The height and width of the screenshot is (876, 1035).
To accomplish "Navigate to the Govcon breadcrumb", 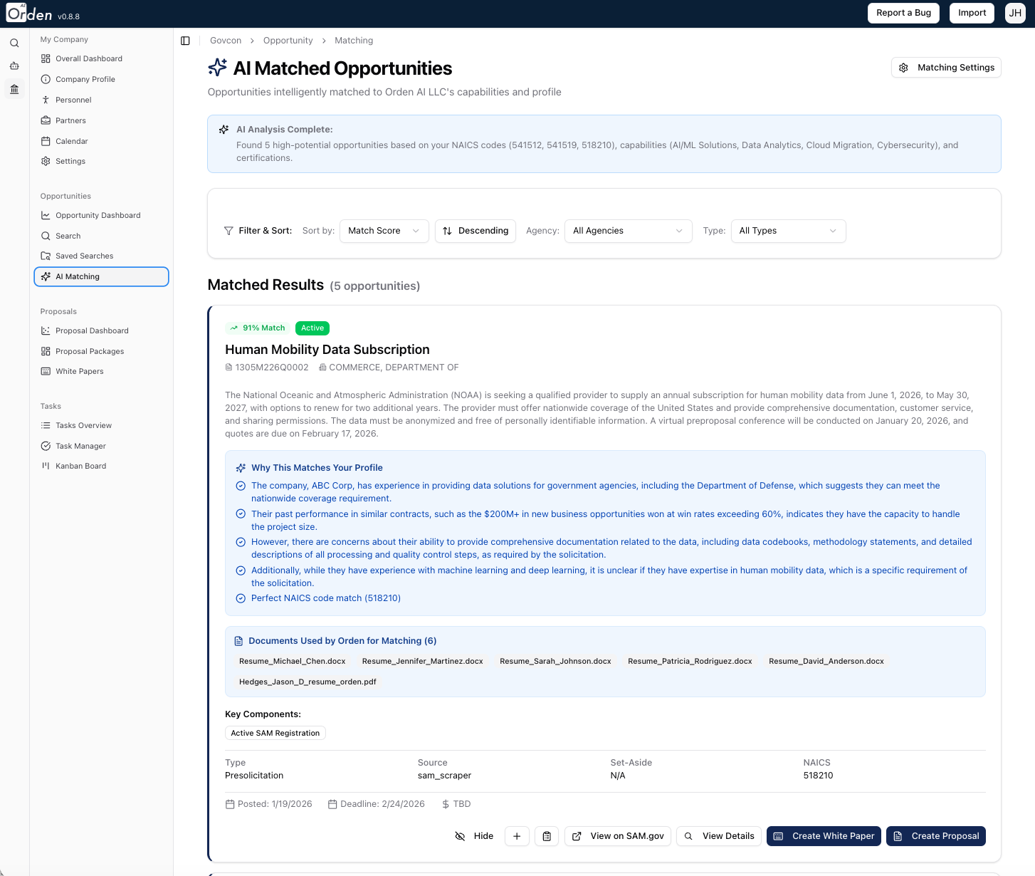I will [226, 40].
